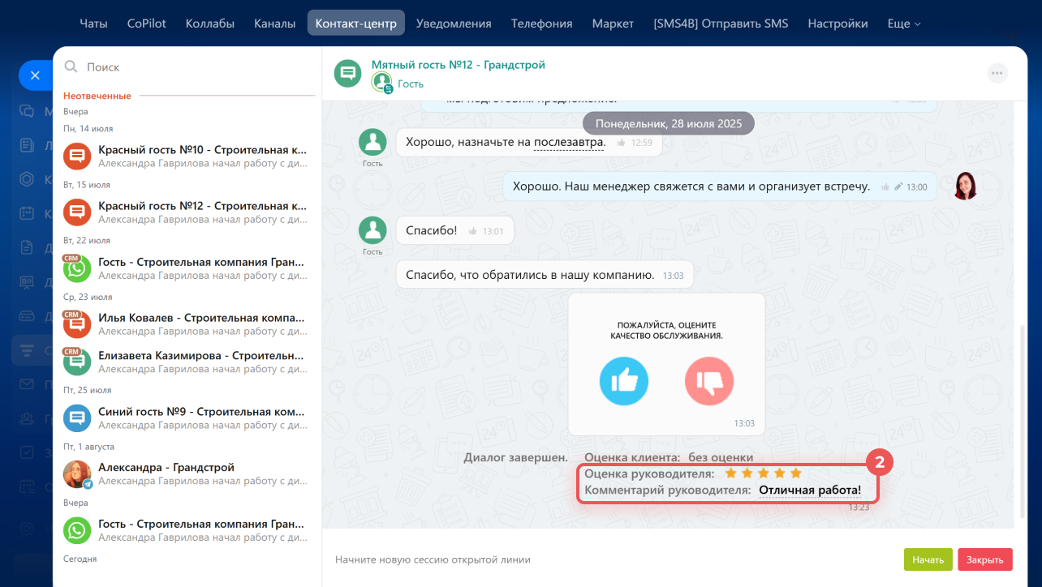
Task: Open the Чаты tab
Action: tap(93, 24)
